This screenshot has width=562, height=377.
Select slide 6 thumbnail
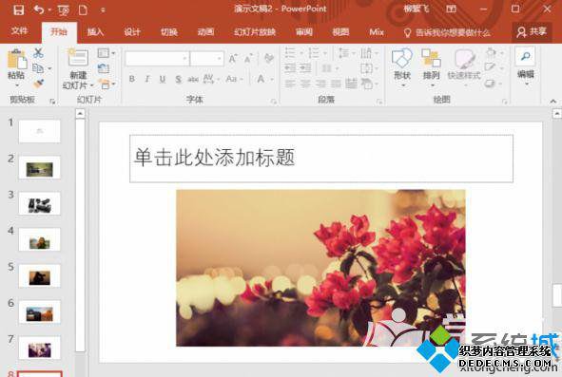coord(39,312)
